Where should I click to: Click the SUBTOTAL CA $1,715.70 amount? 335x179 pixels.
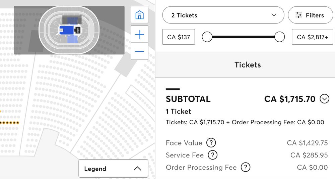(x=290, y=99)
